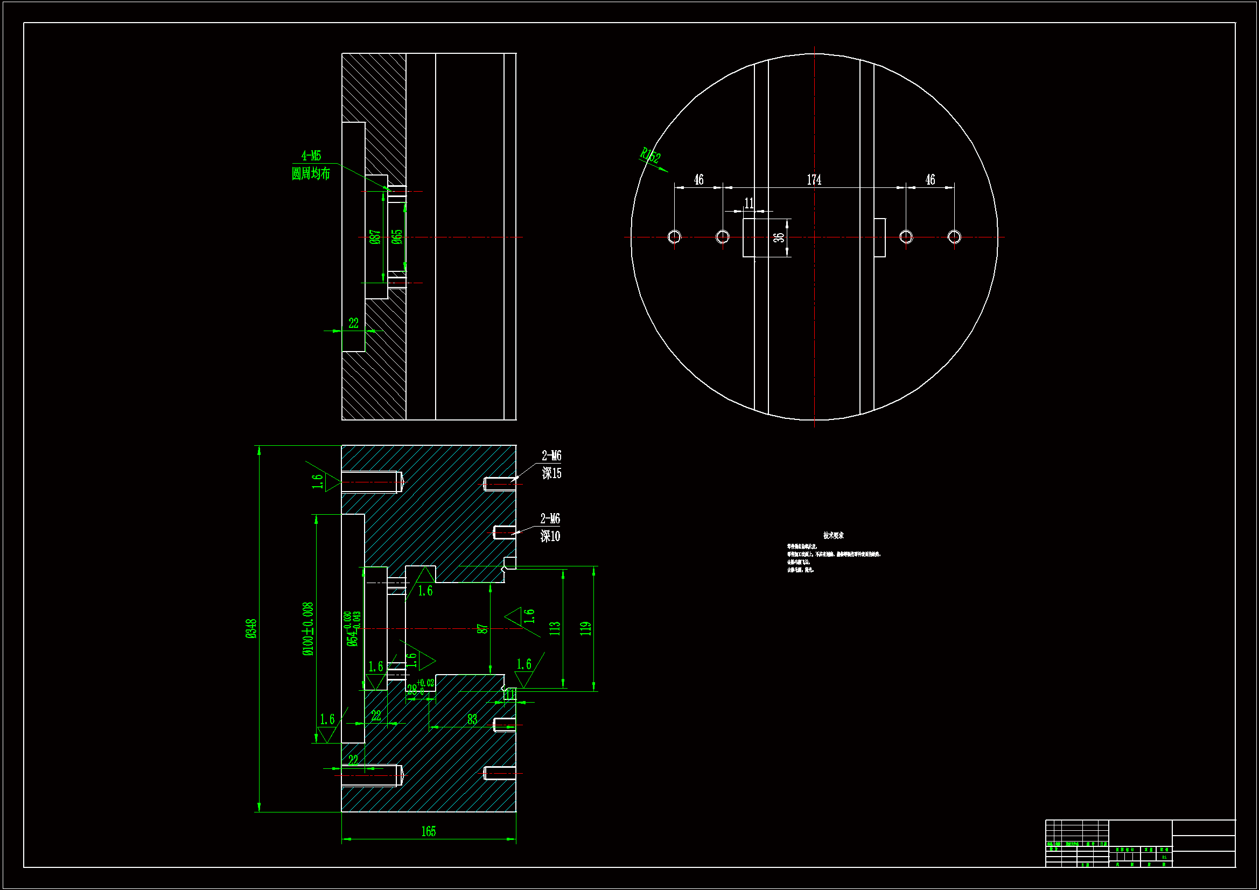Click the 165 width dimension text
This screenshot has height=890, width=1259.
click(x=428, y=831)
